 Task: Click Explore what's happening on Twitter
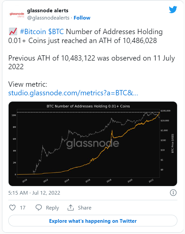(93, 221)
